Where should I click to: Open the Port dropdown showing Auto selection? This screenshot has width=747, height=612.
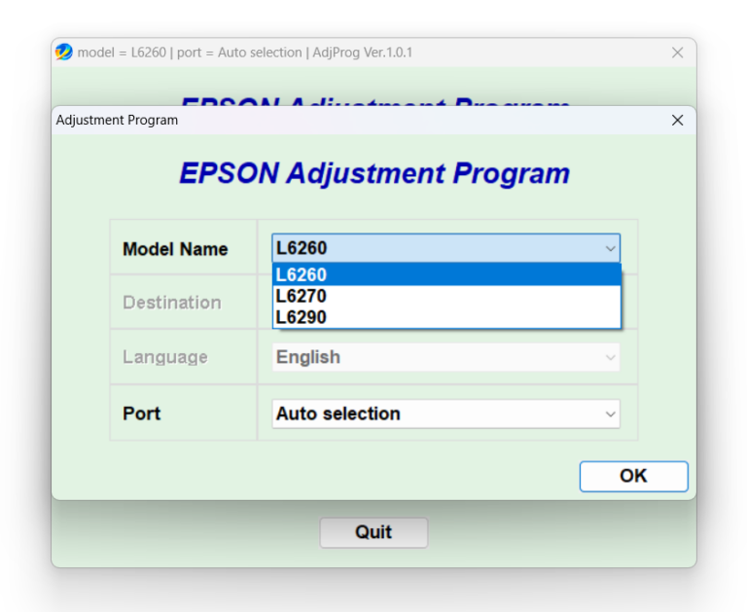[x=445, y=414]
